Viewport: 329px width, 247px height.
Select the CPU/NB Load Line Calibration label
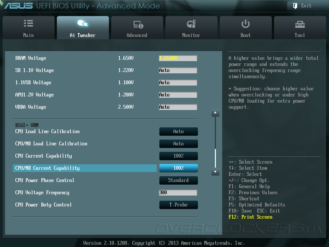click(x=51, y=144)
